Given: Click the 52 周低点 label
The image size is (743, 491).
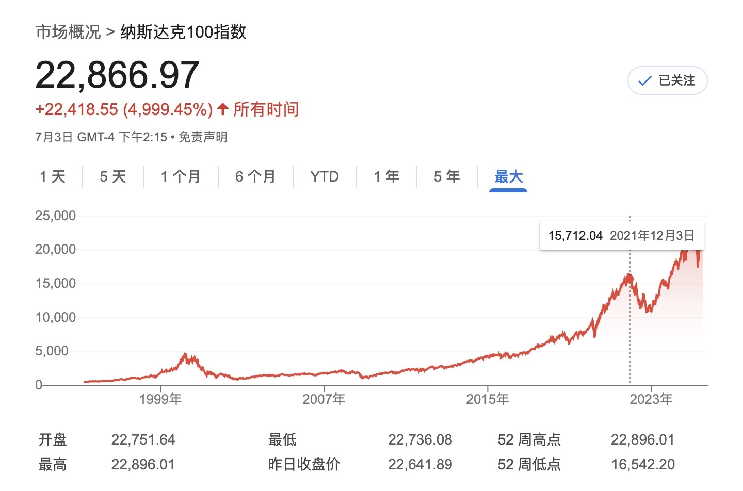Looking at the screenshot, I should 529,465.
